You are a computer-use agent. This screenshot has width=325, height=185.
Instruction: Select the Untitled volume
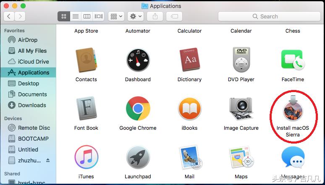click(x=28, y=149)
